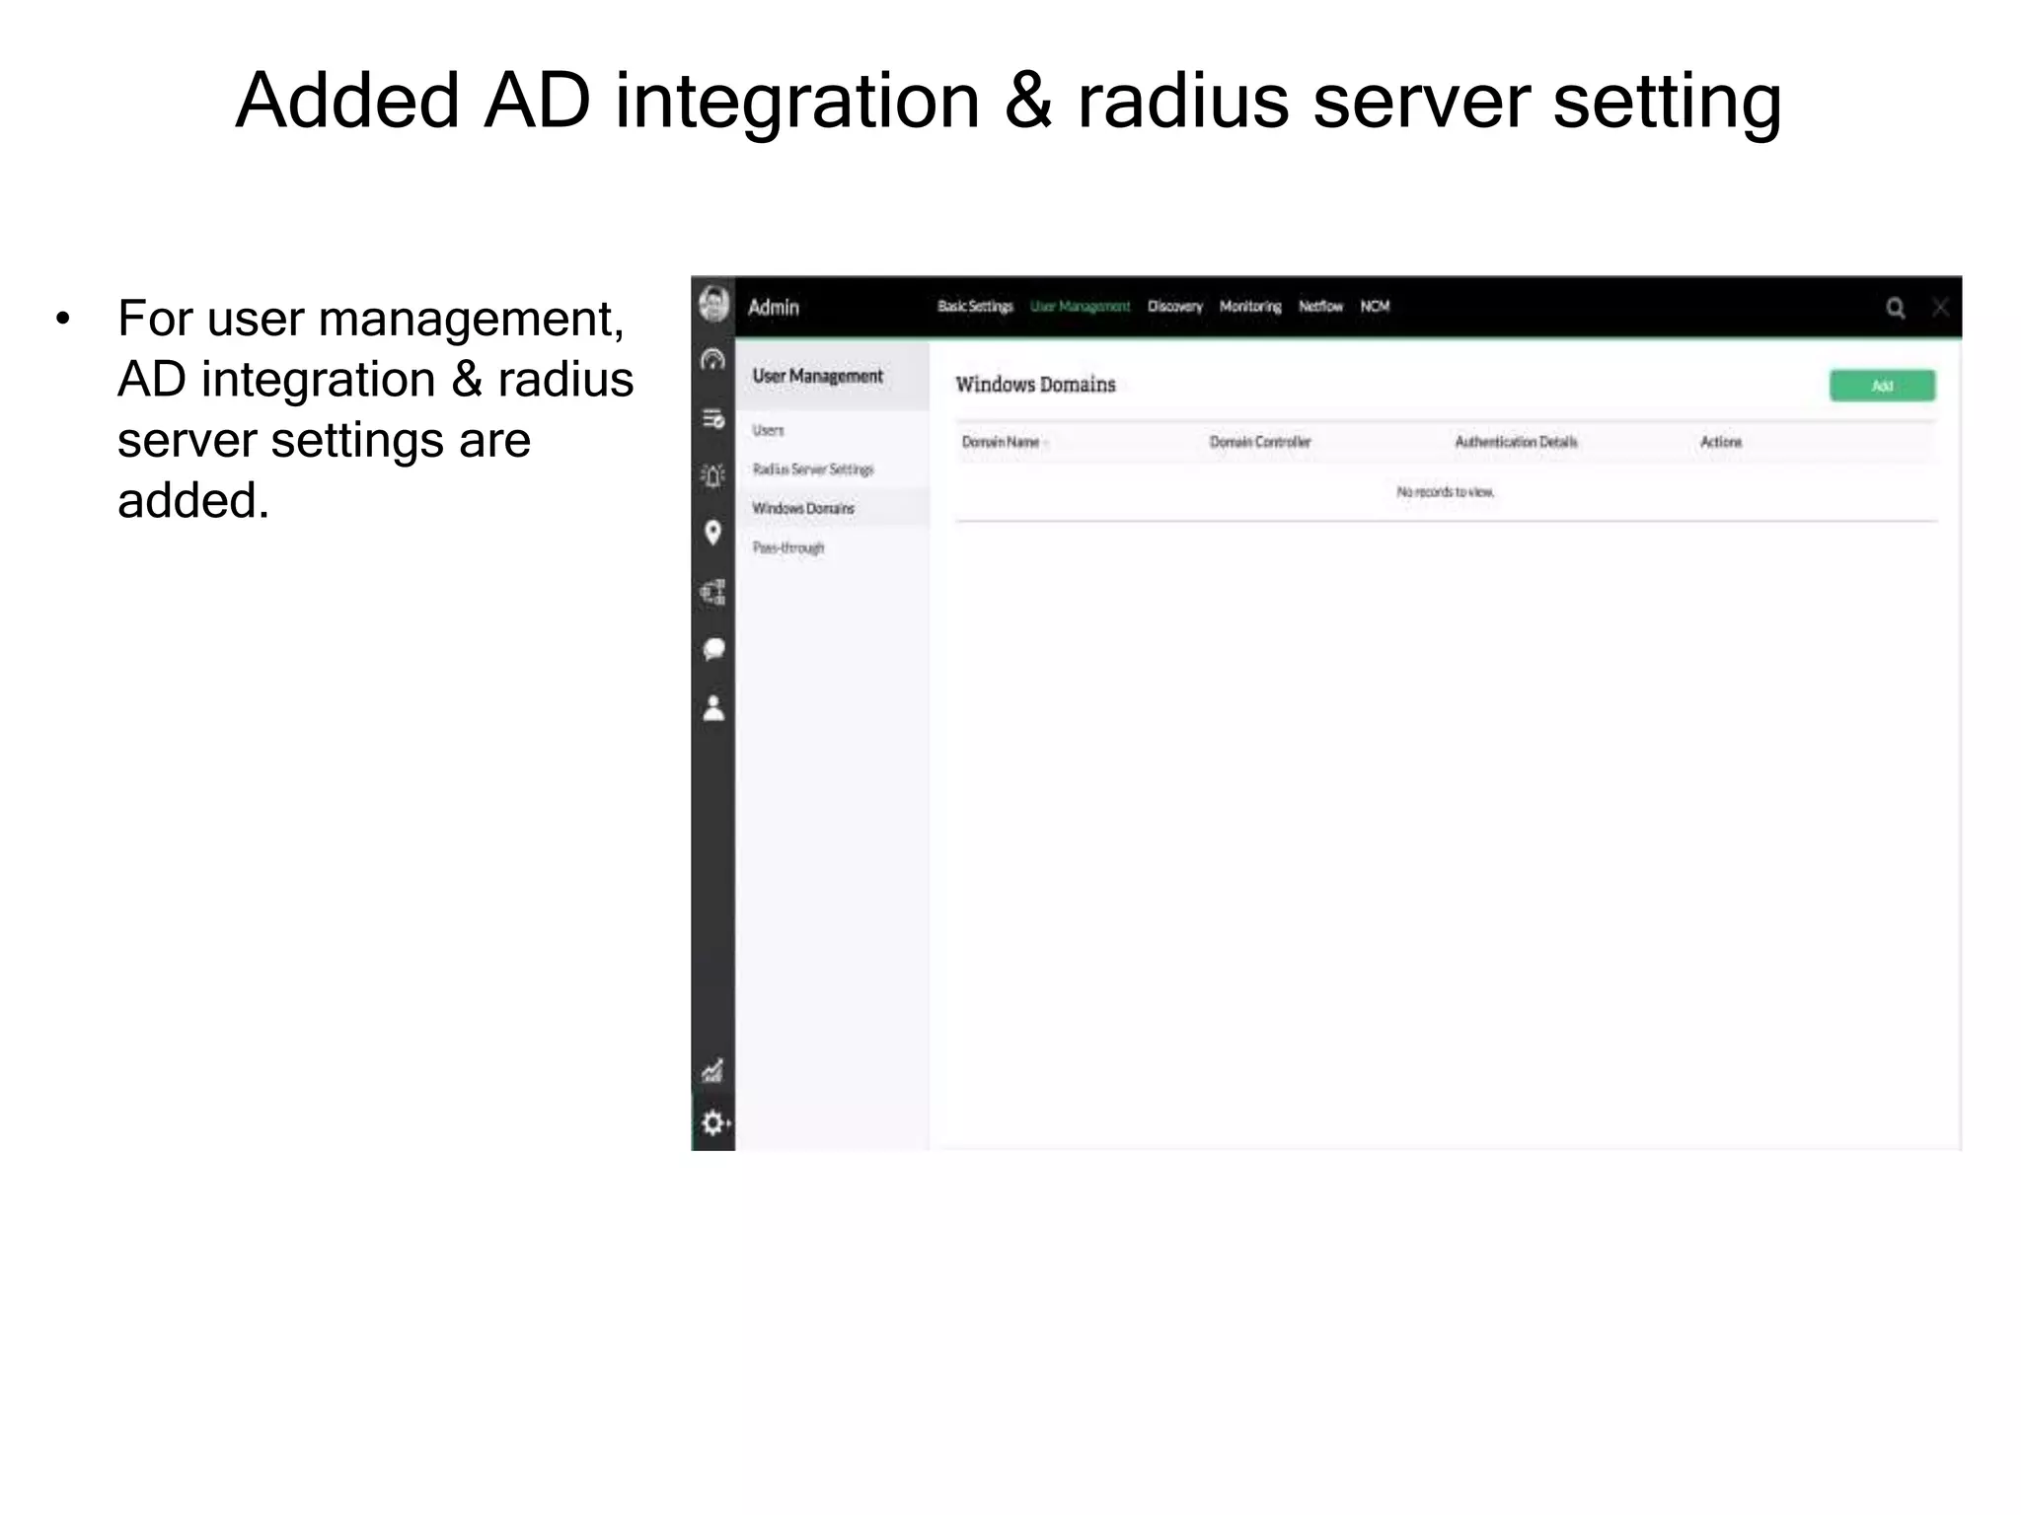Switch to Discovery tab
This screenshot has height=1515, width=2021.
point(1174,307)
